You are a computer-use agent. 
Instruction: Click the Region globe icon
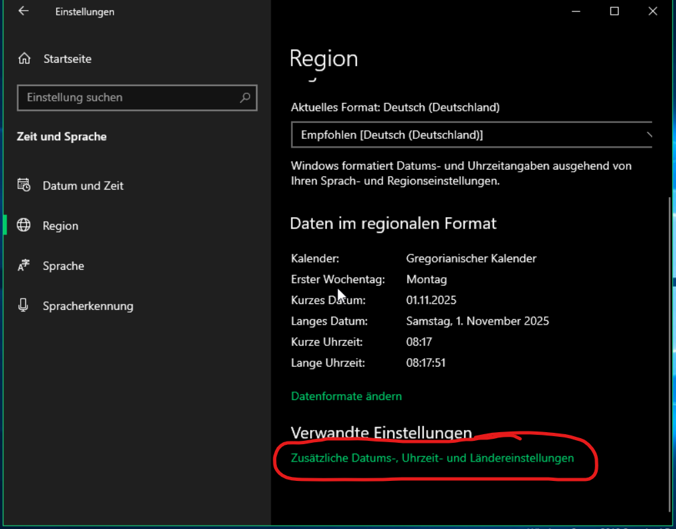coord(24,226)
